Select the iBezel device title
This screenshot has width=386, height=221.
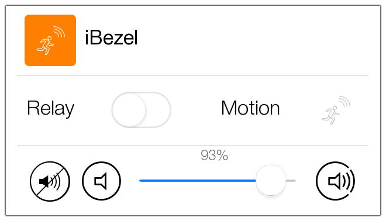111,37
